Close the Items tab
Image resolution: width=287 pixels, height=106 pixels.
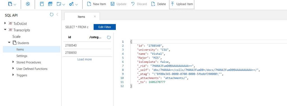(x=95, y=17)
